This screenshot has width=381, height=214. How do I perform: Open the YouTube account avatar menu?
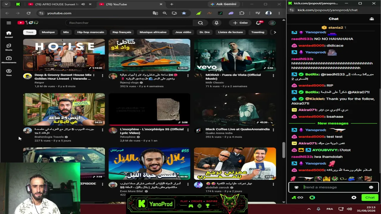click(x=271, y=23)
